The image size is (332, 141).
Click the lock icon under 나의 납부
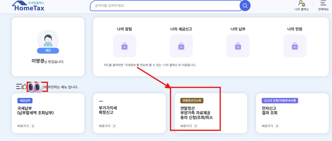(238, 46)
